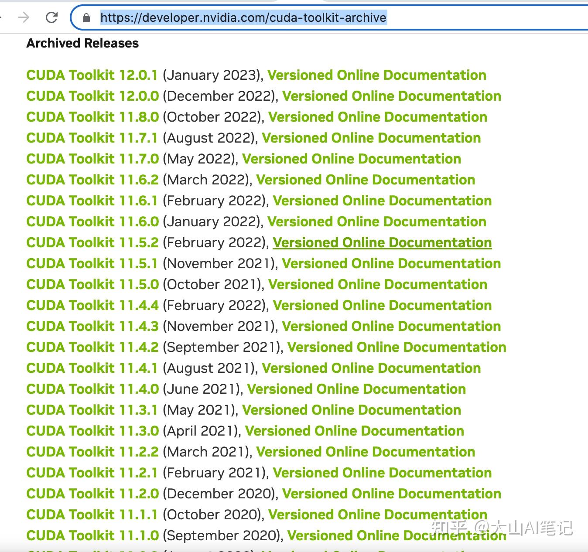
Task: Open CUDA Toolkit 11.6.2 archive link
Action: click(x=92, y=180)
